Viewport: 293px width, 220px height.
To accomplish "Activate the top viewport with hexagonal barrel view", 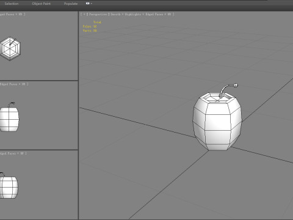I will tap(38, 46).
